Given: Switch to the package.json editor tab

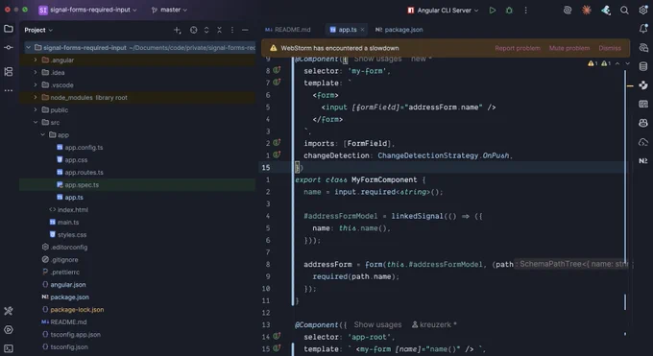Looking at the screenshot, I should 399,30.
